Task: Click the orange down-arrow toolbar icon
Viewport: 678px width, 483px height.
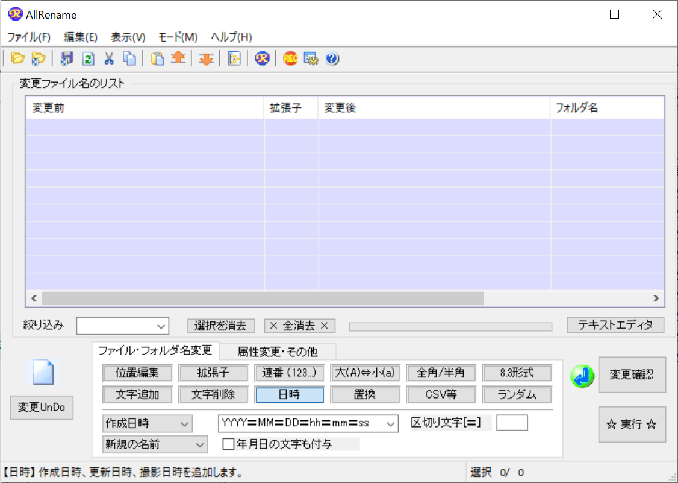Action: pyautogui.click(x=206, y=58)
